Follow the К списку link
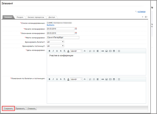Viewport: 157px width, 114px height. click(141, 12)
